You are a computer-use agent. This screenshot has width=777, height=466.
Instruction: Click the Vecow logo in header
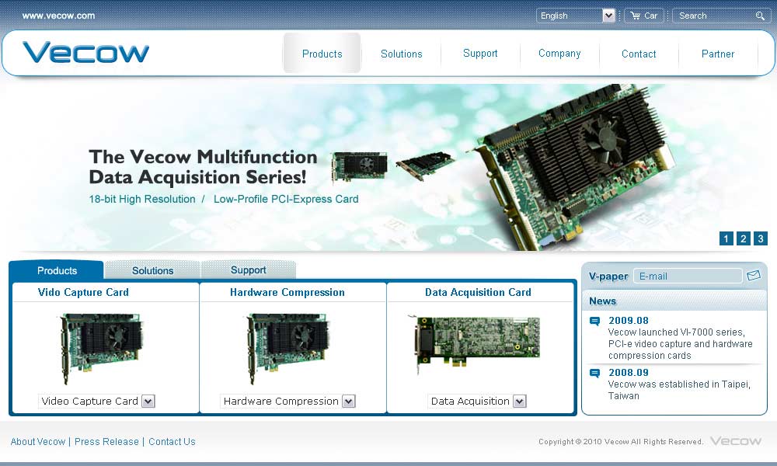click(x=85, y=53)
